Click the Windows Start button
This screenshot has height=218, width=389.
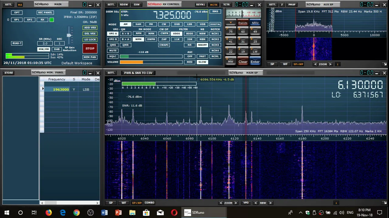(7, 213)
